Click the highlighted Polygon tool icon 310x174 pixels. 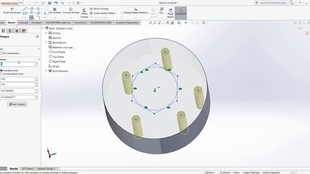click(x=31, y=17)
